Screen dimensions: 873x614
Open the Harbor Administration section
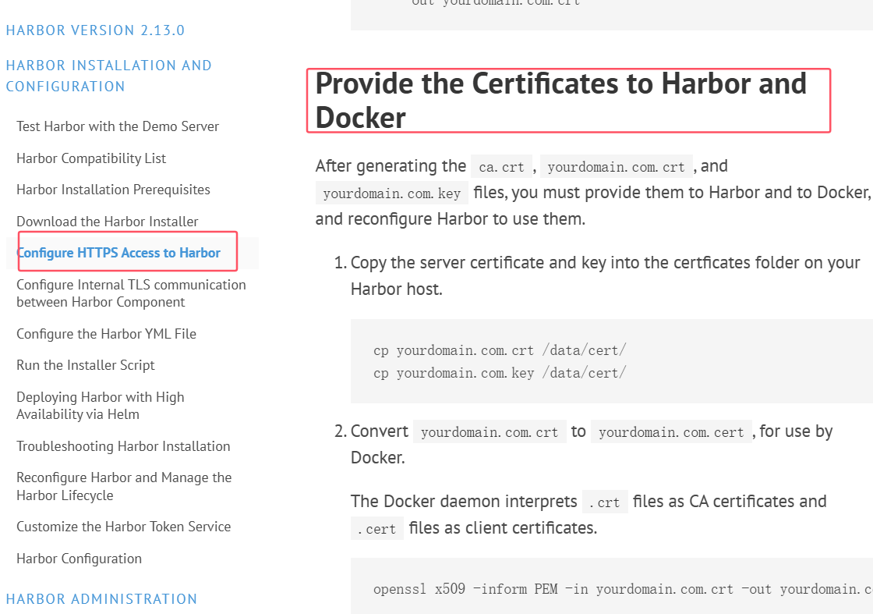point(101,599)
